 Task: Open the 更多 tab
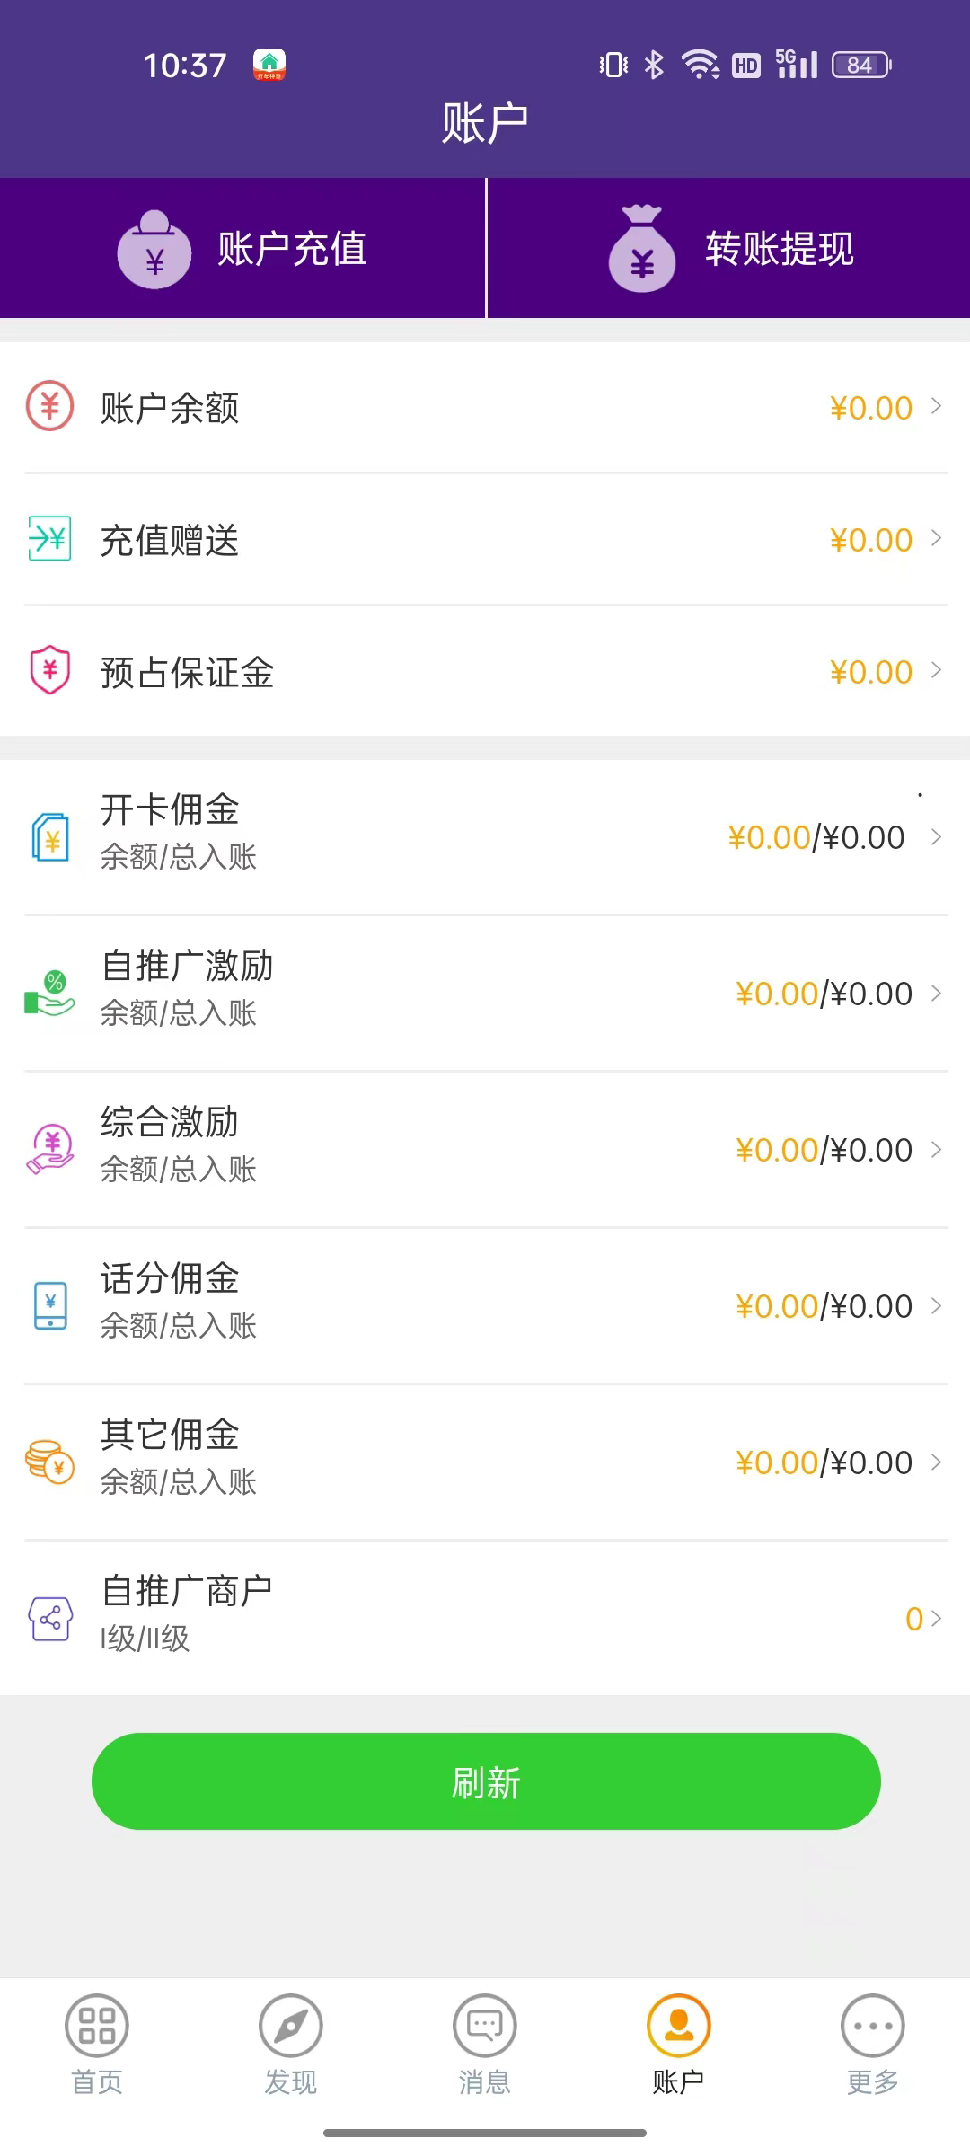pyautogui.click(x=872, y=2042)
